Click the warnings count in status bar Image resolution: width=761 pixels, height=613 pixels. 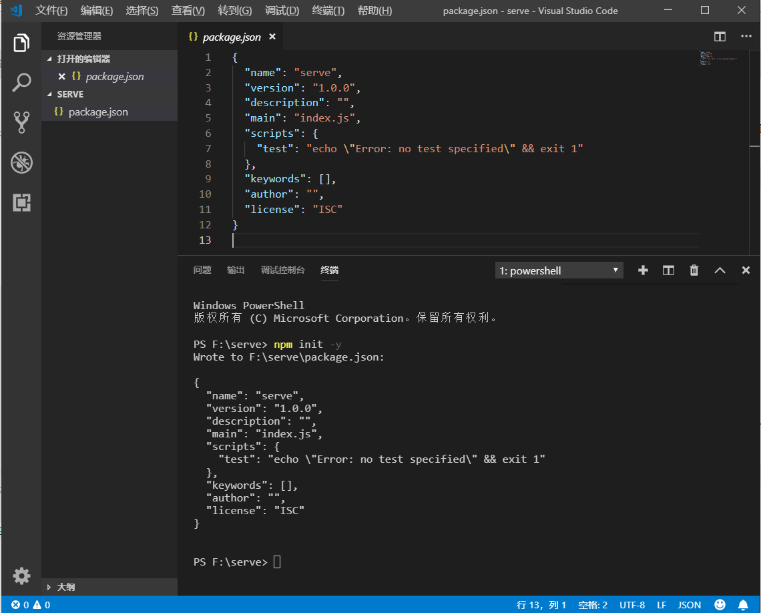(42, 605)
